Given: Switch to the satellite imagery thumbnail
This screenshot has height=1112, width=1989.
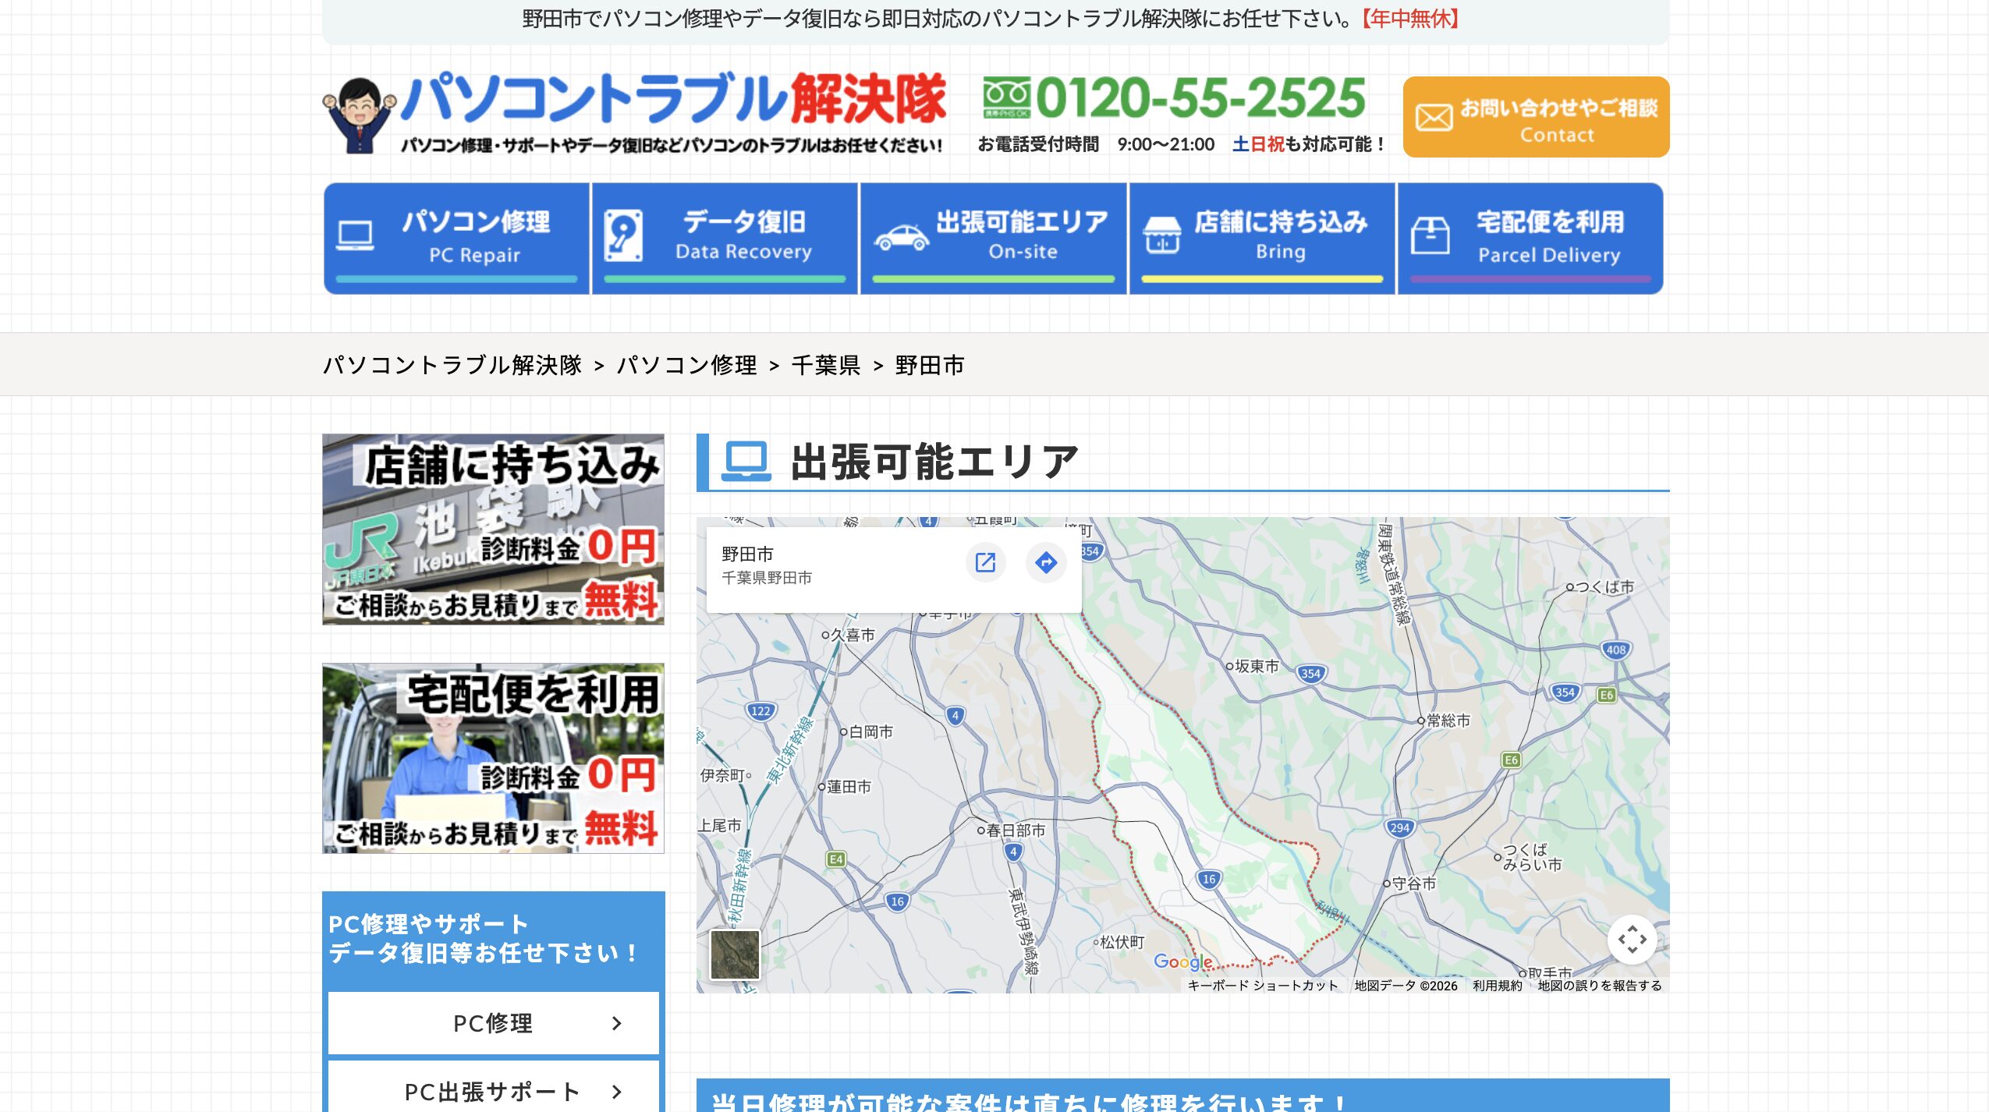Looking at the screenshot, I should pos(735,954).
